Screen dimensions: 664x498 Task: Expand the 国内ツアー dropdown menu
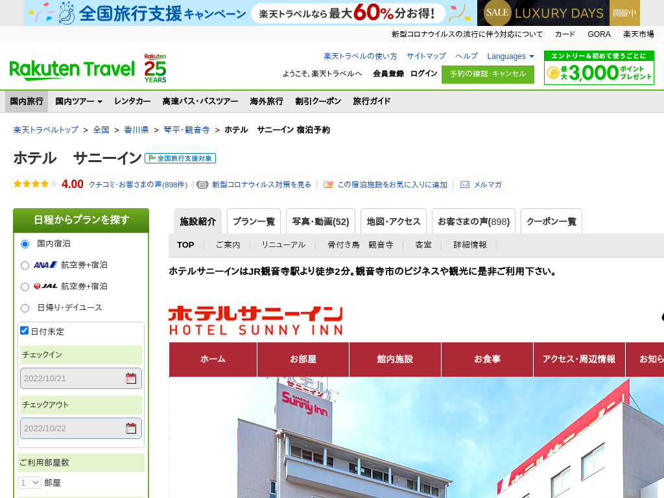(78, 101)
